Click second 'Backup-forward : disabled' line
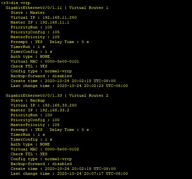Screen dimensions: 192x179 coord(41,164)
